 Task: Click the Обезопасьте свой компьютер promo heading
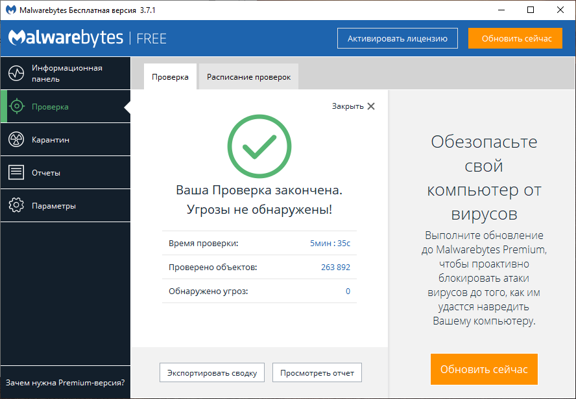[484, 177]
